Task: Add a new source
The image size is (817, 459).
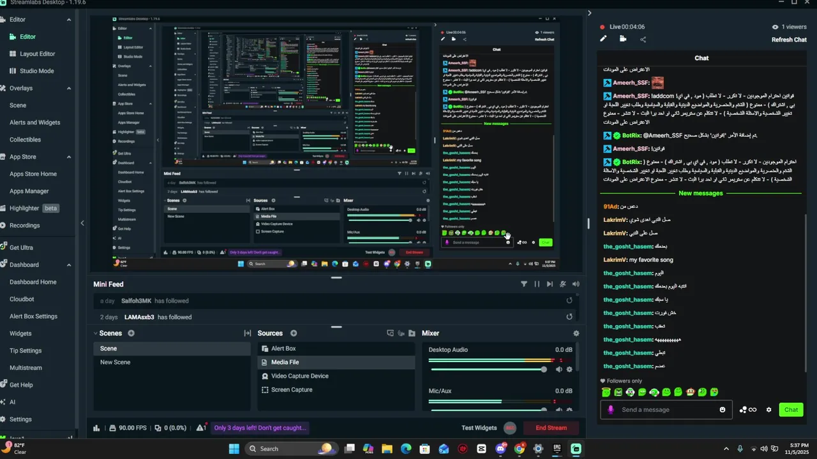Action: tap(294, 333)
